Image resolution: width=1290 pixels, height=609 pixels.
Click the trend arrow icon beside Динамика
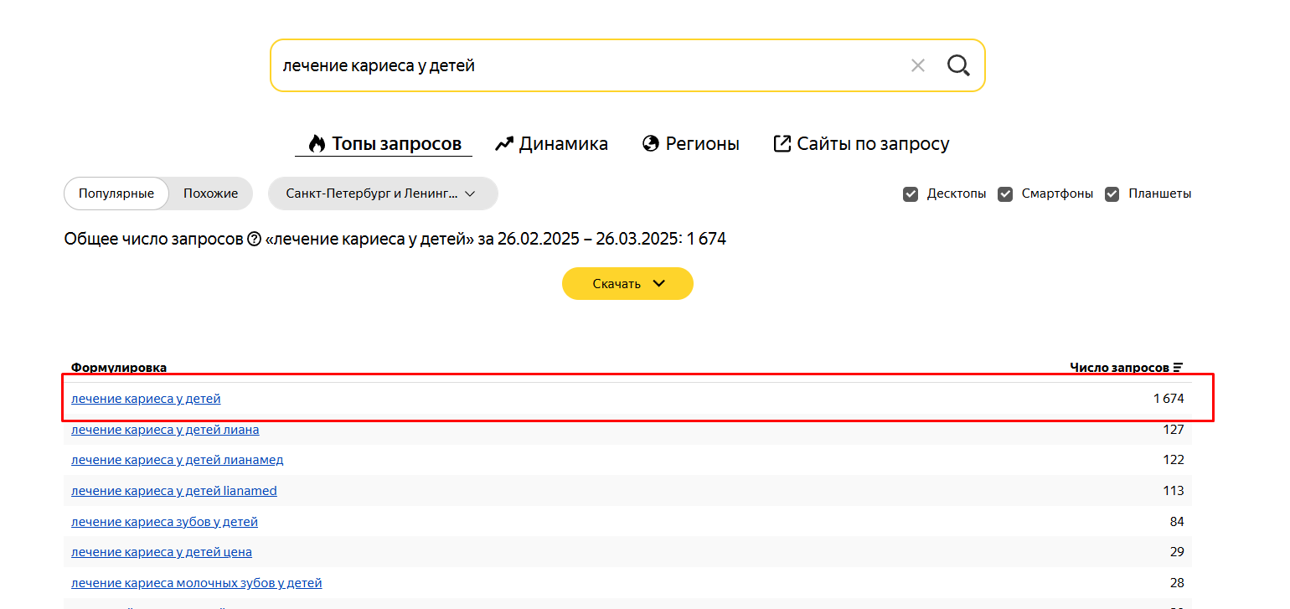pyautogui.click(x=504, y=142)
